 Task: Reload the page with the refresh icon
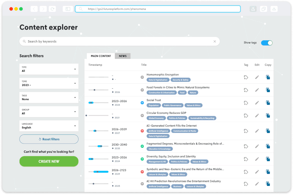52,9
